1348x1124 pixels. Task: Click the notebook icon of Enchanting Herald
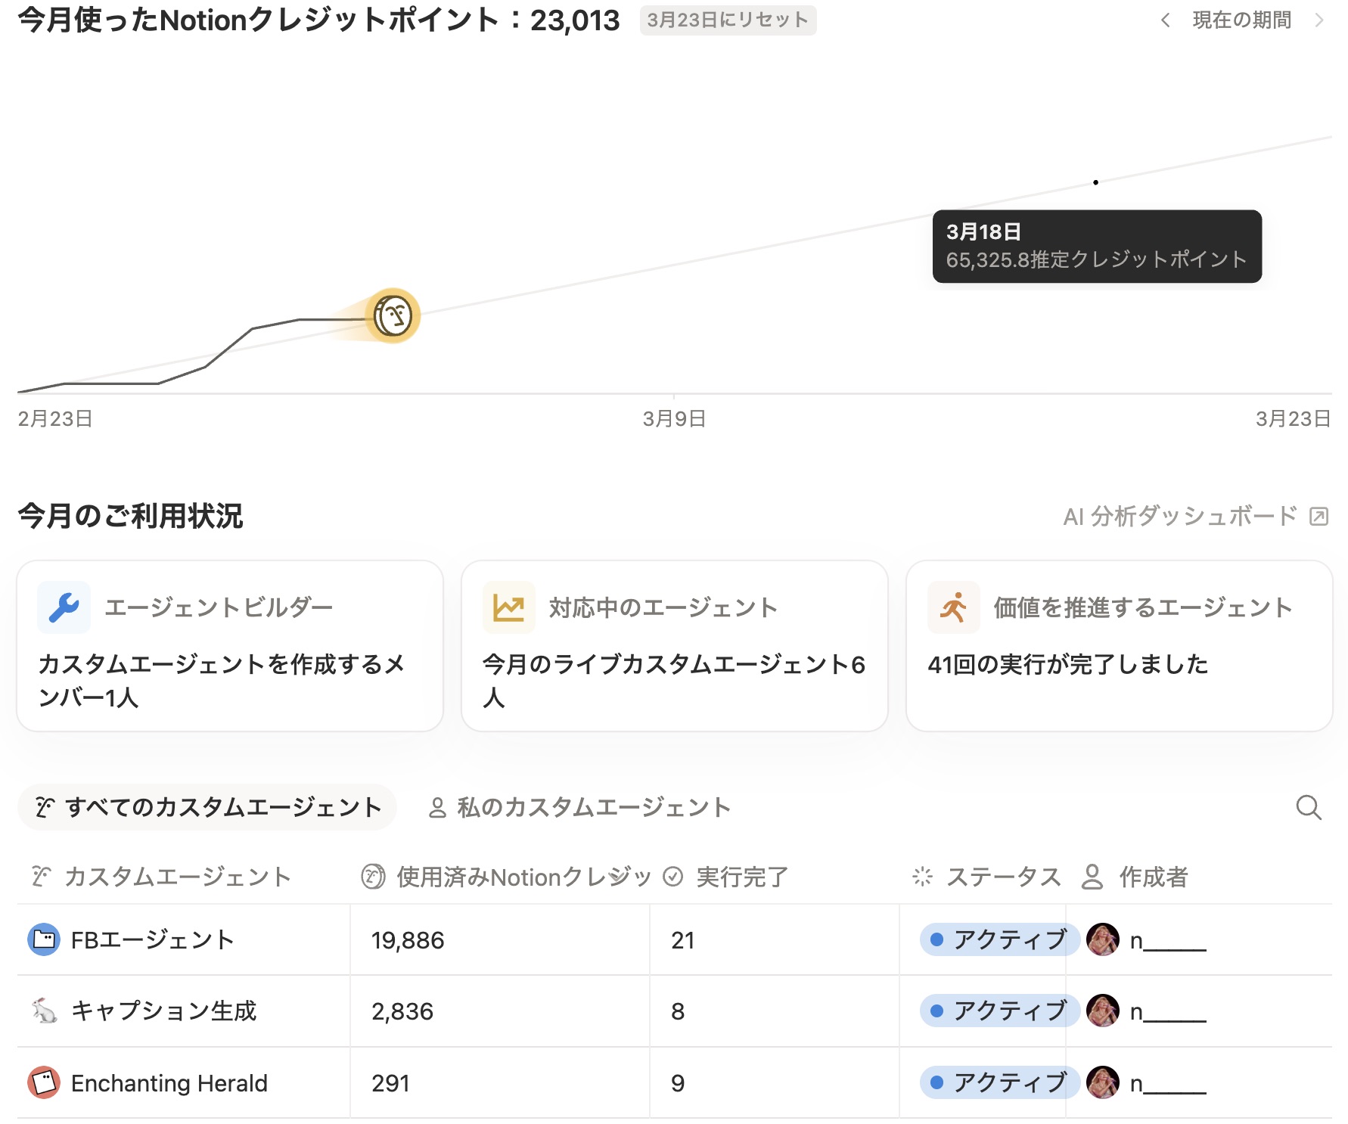pos(44,1082)
